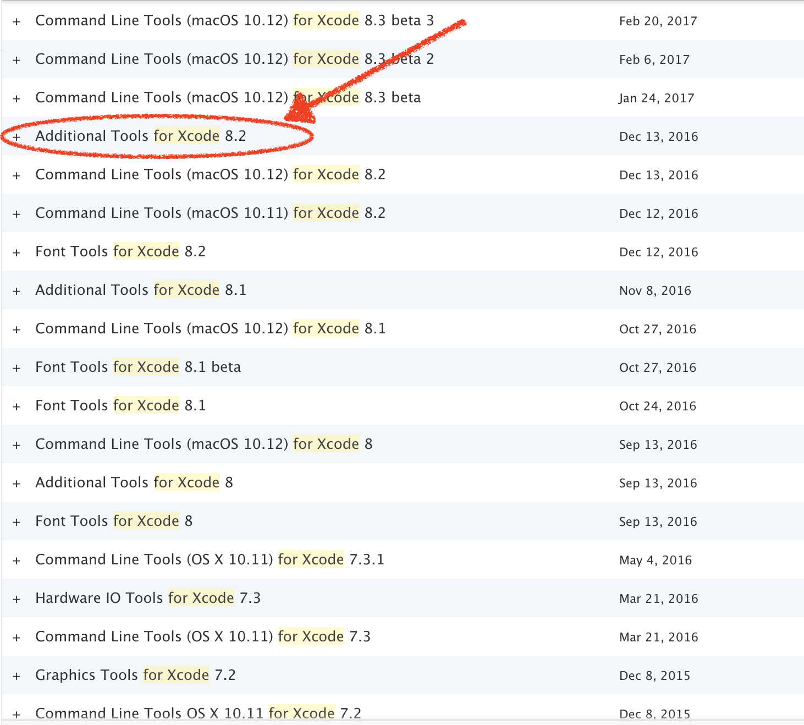Expand Command Line Tools Xcode 8.1 plus sign
Viewport: 804px width, 725px height.
point(16,330)
